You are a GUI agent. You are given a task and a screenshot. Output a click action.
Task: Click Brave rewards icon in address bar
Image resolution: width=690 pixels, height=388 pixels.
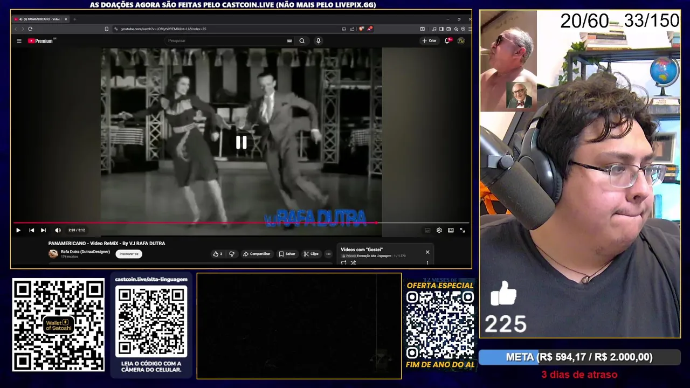coord(370,29)
